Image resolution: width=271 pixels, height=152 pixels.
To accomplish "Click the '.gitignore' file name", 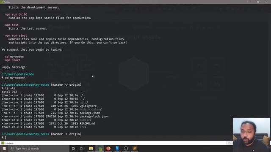I will [x=88, y=106].
